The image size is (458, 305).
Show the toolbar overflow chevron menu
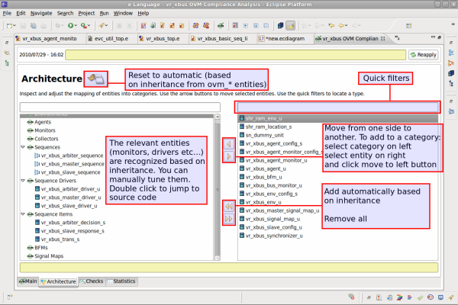tap(453, 24)
